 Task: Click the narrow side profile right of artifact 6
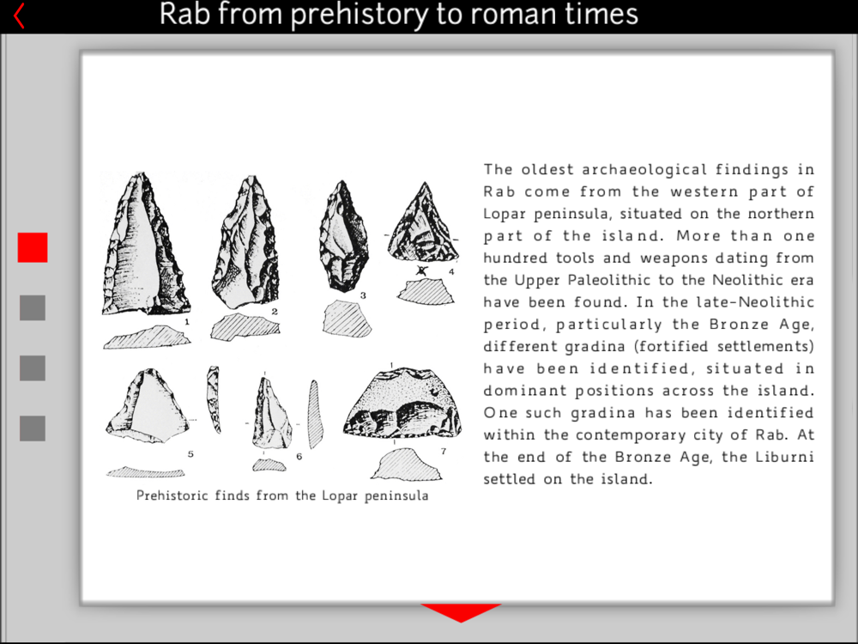pyautogui.click(x=314, y=414)
